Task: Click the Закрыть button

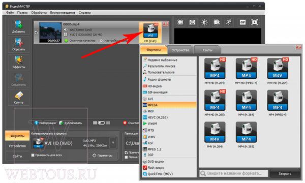Action: (x=285, y=173)
